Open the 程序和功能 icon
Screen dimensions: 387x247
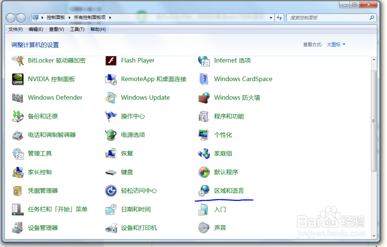(x=204, y=116)
